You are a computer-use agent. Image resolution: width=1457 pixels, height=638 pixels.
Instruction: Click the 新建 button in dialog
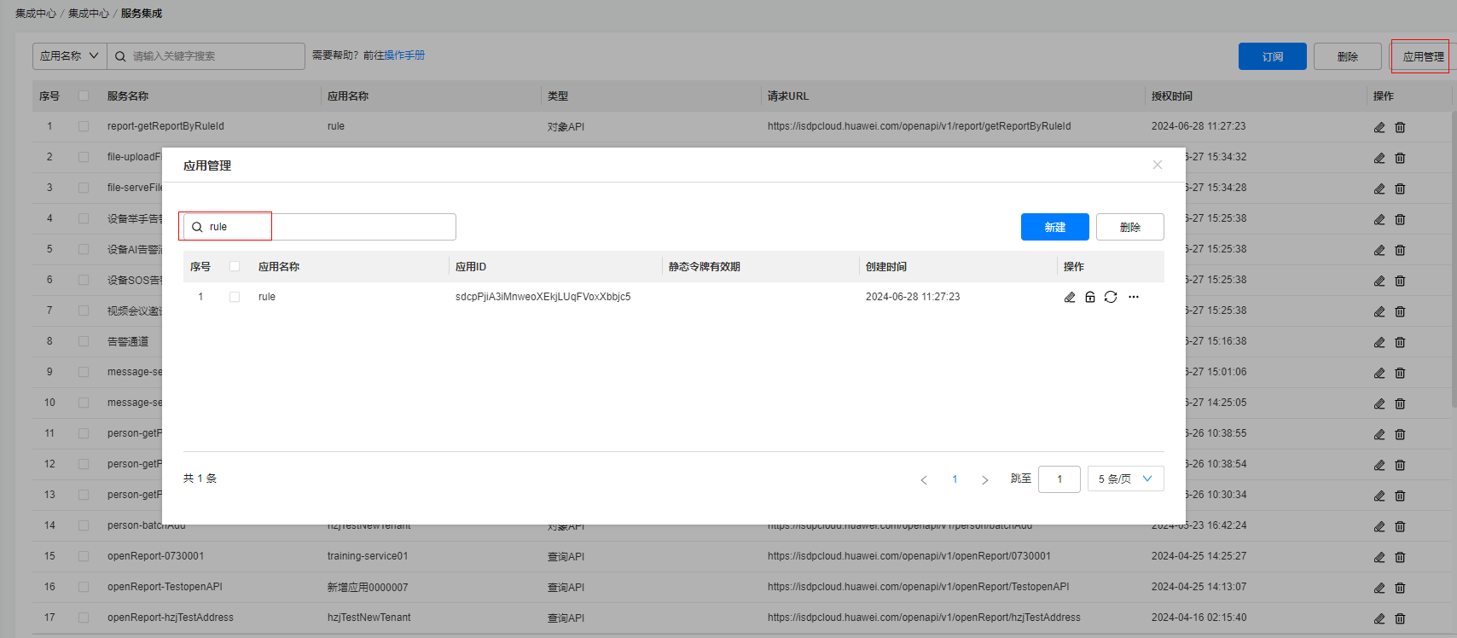[x=1055, y=227]
